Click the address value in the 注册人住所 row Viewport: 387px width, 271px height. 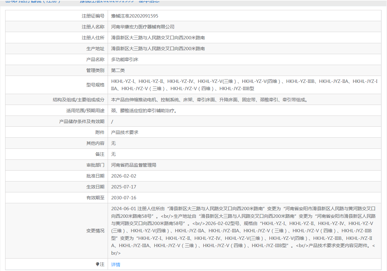tap(158, 38)
